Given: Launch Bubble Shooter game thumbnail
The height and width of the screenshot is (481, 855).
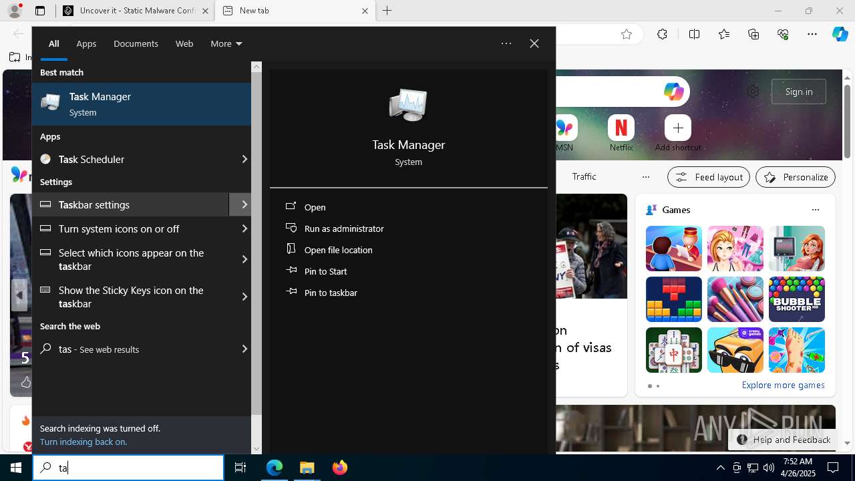Looking at the screenshot, I should point(797,299).
